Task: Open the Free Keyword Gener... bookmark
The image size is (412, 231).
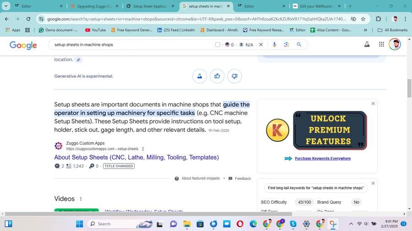Action: coord(132,30)
